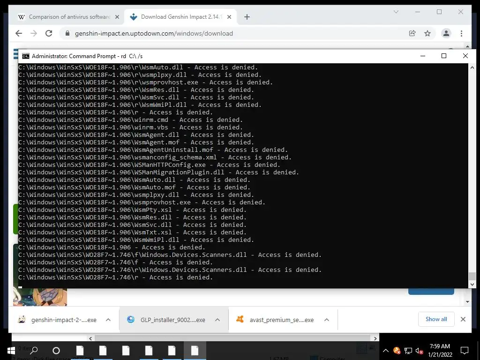This screenshot has width=480, height=360.
Task: Expand options for genshin-impact-2 download
Action: [x=108, y=320]
